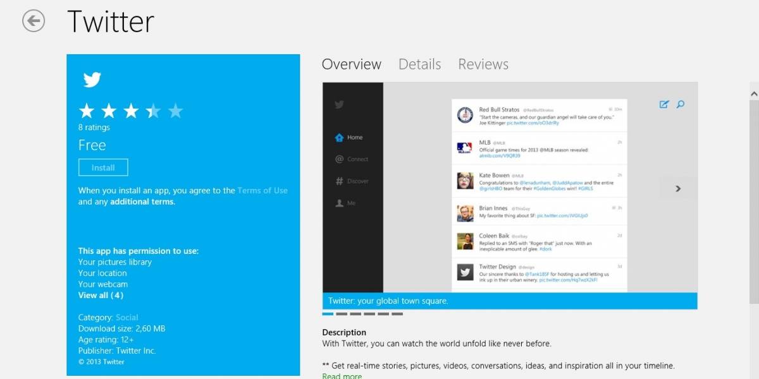Click the Discover hashtag icon in screenshot
Viewport: 759px width, 379px height.
click(x=339, y=181)
